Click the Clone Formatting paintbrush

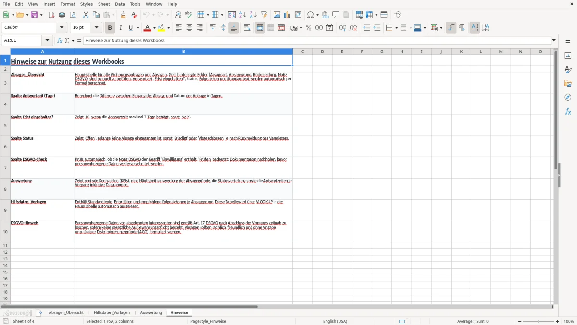124,15
